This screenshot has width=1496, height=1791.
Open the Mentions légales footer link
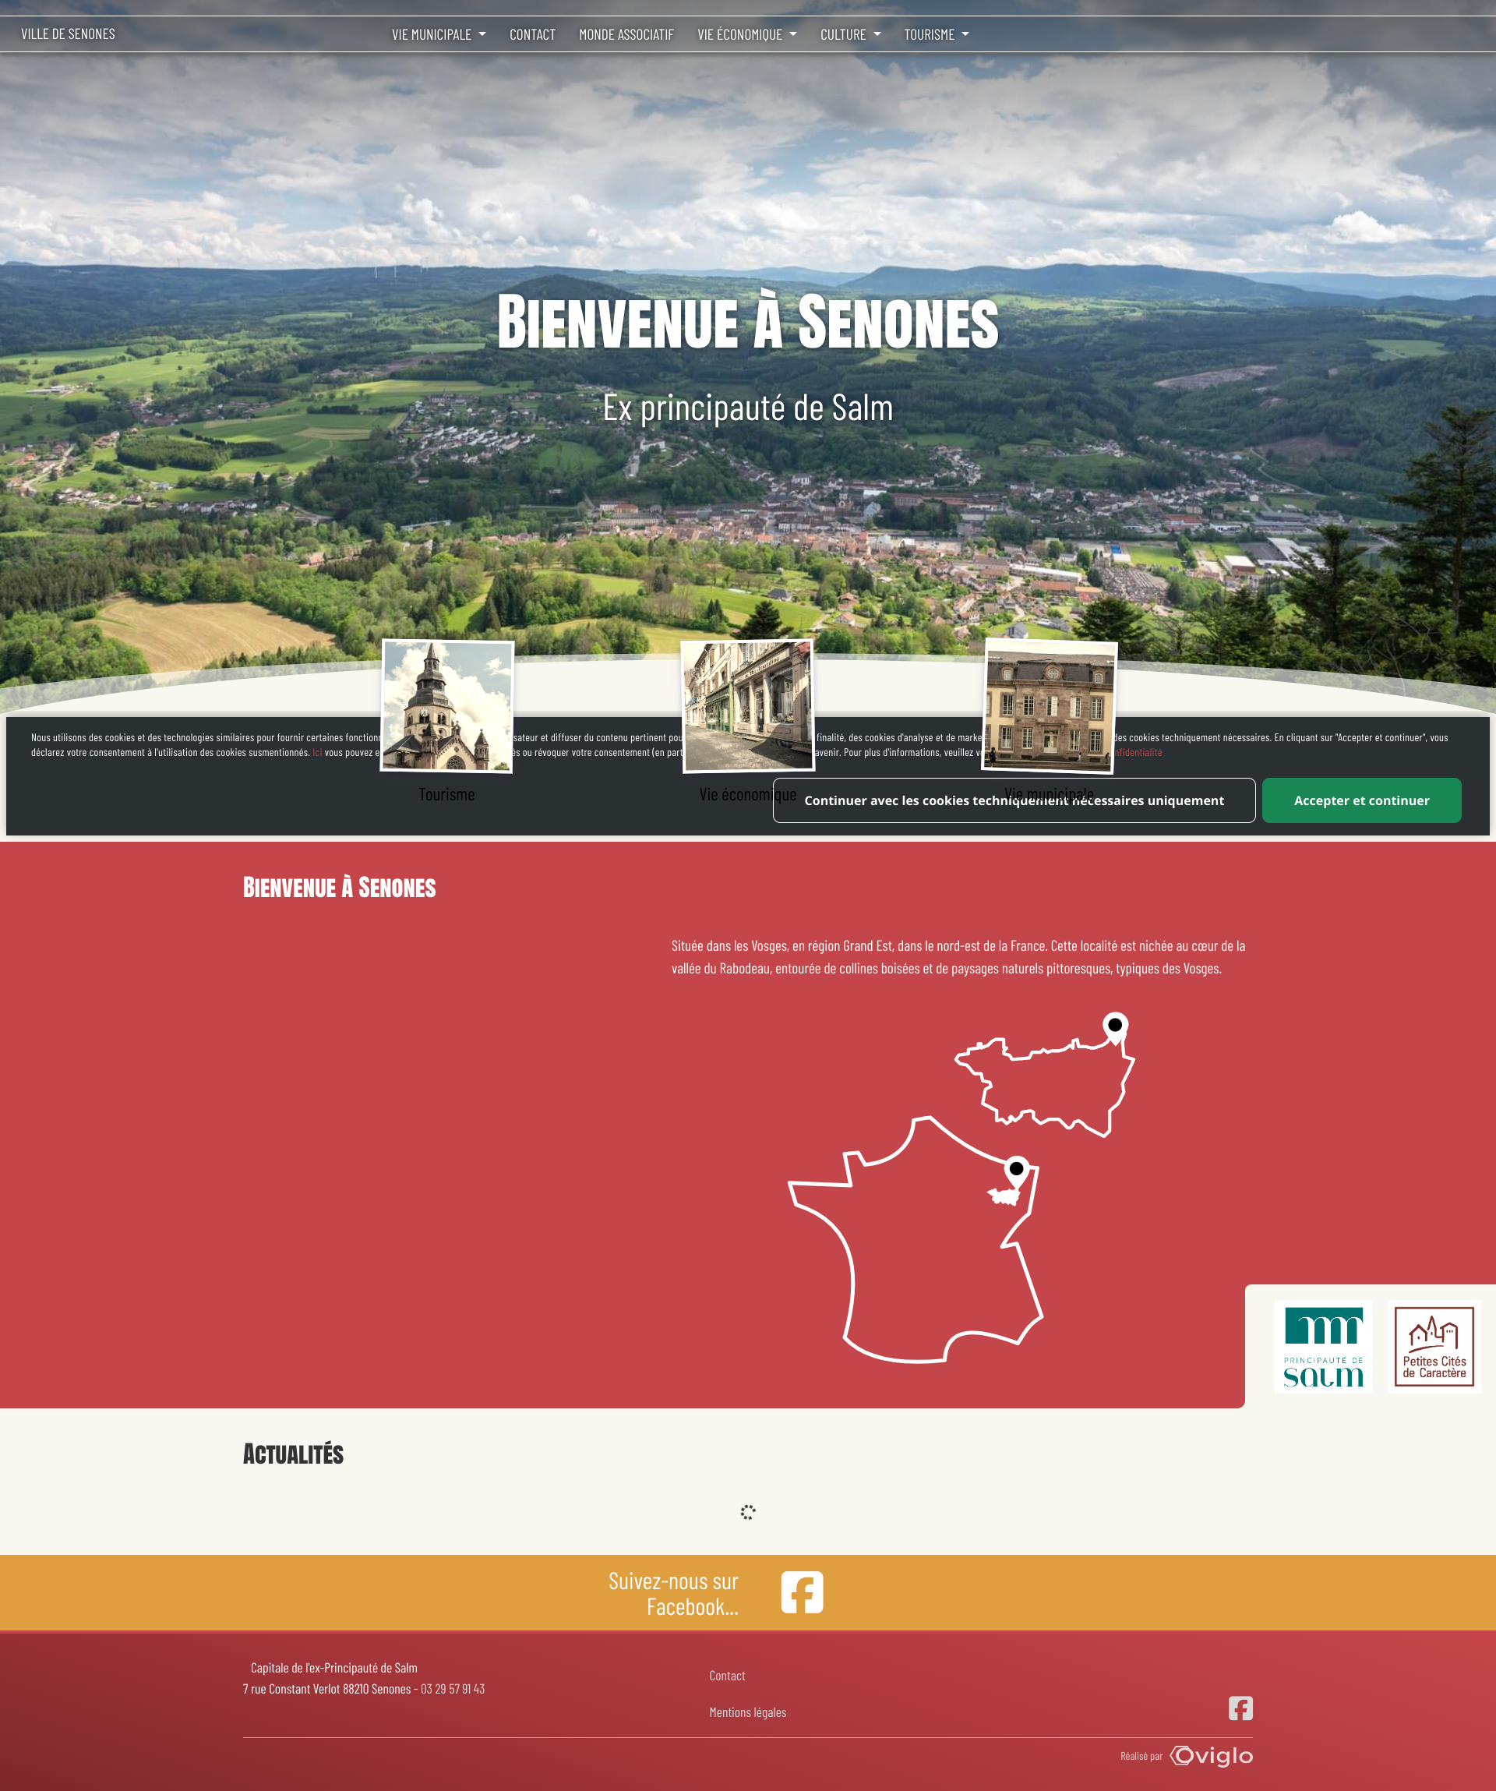747,1712
